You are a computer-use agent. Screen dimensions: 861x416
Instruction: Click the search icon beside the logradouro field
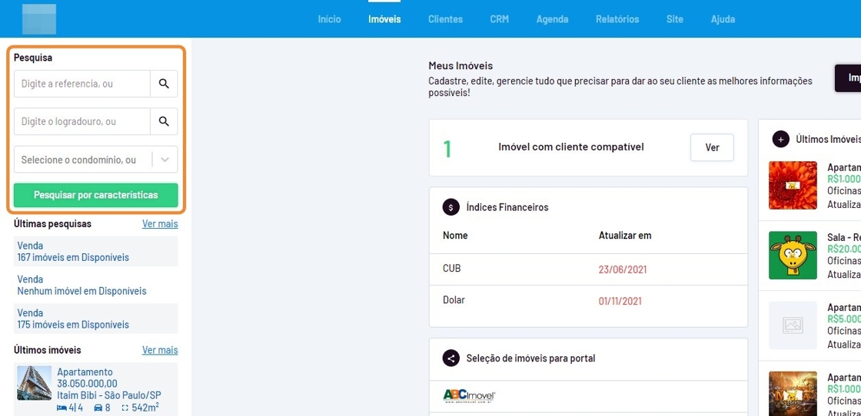click(x=164, y=121)
